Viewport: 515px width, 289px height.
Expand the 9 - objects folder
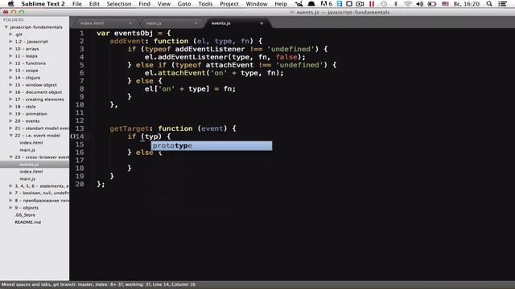[10, 208]
